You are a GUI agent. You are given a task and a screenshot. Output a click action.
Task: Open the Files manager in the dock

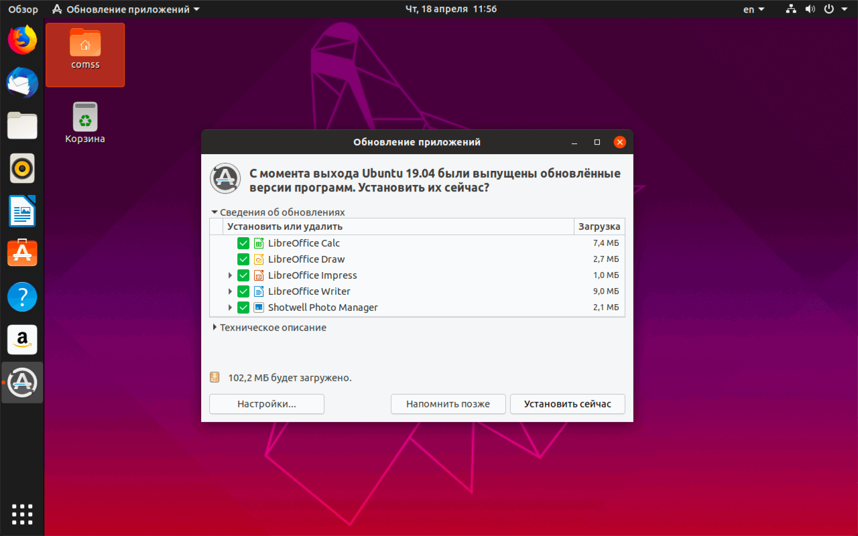pyautogui.click(x=22, y=125)
